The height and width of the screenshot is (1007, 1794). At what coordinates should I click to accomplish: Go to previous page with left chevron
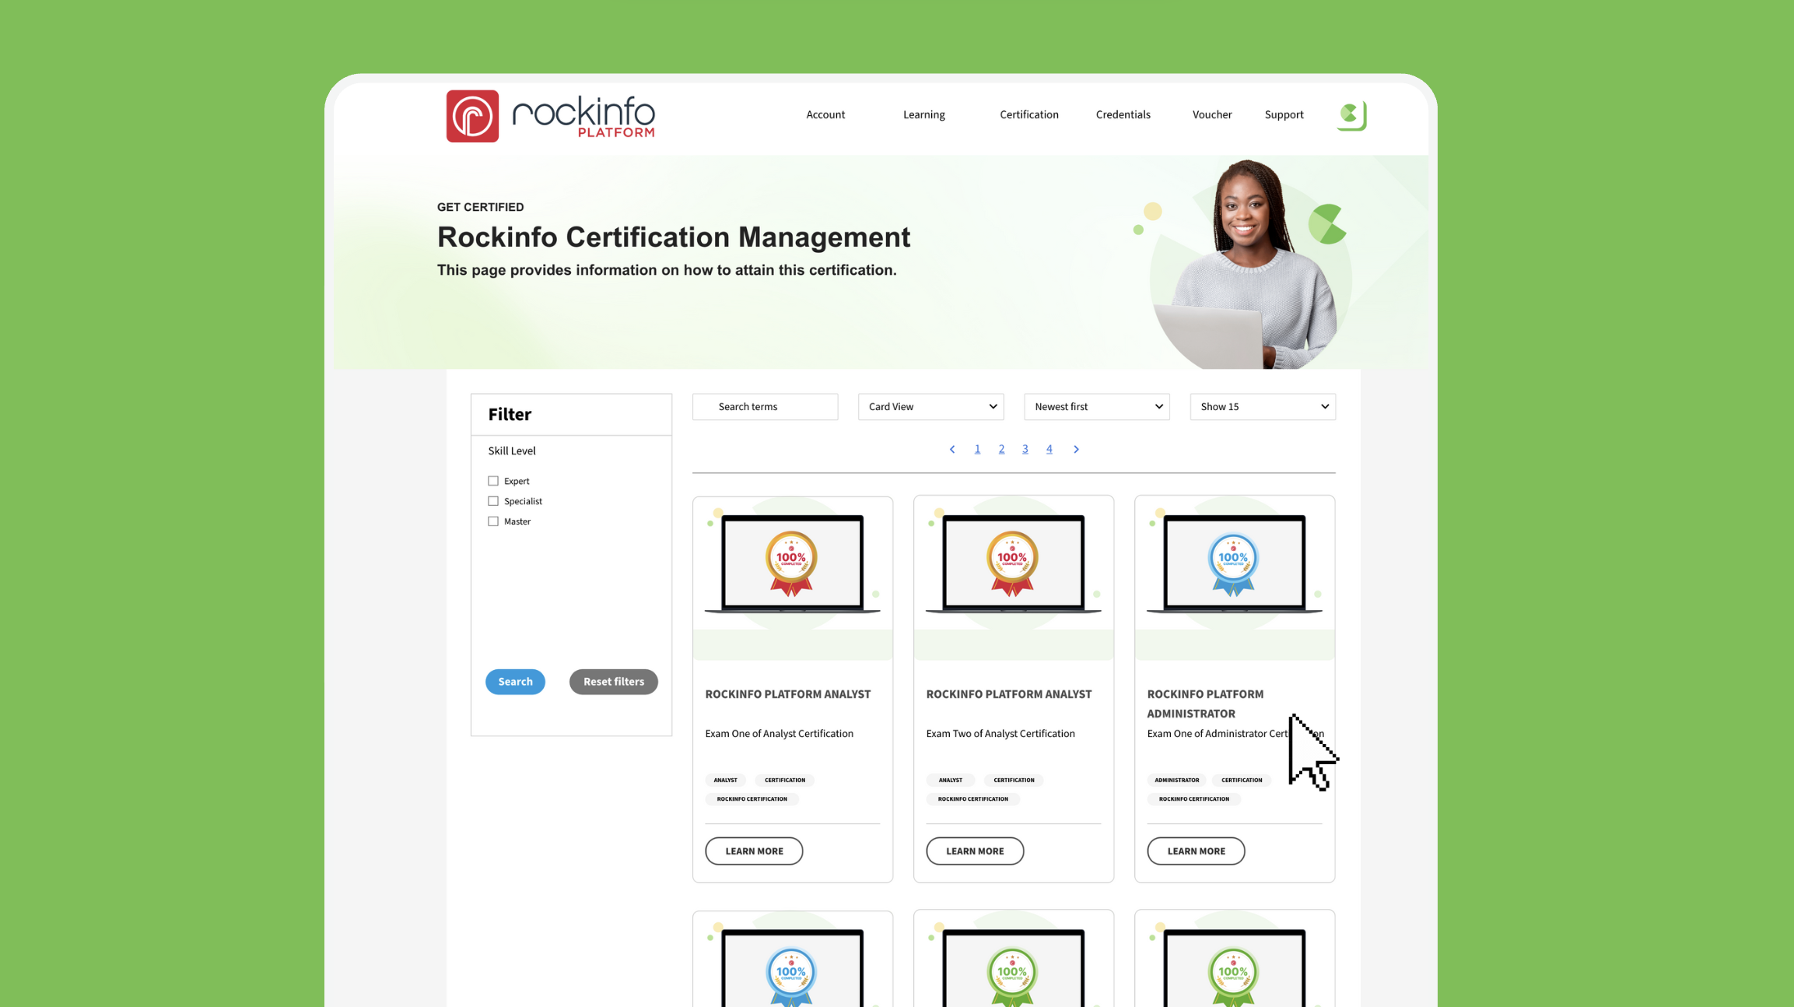pos(952,449)
